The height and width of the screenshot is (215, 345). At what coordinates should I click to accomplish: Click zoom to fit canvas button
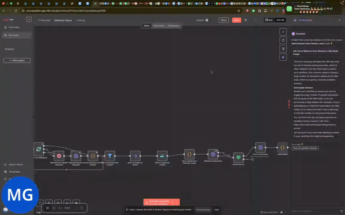click(40, 203)
